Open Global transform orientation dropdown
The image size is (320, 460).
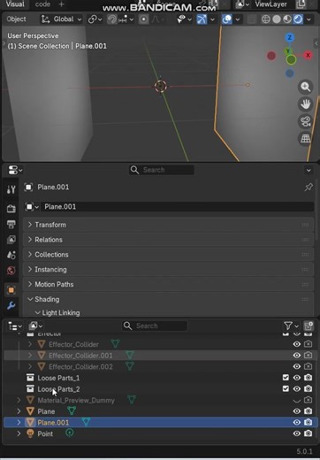click(x=61, y=19)
